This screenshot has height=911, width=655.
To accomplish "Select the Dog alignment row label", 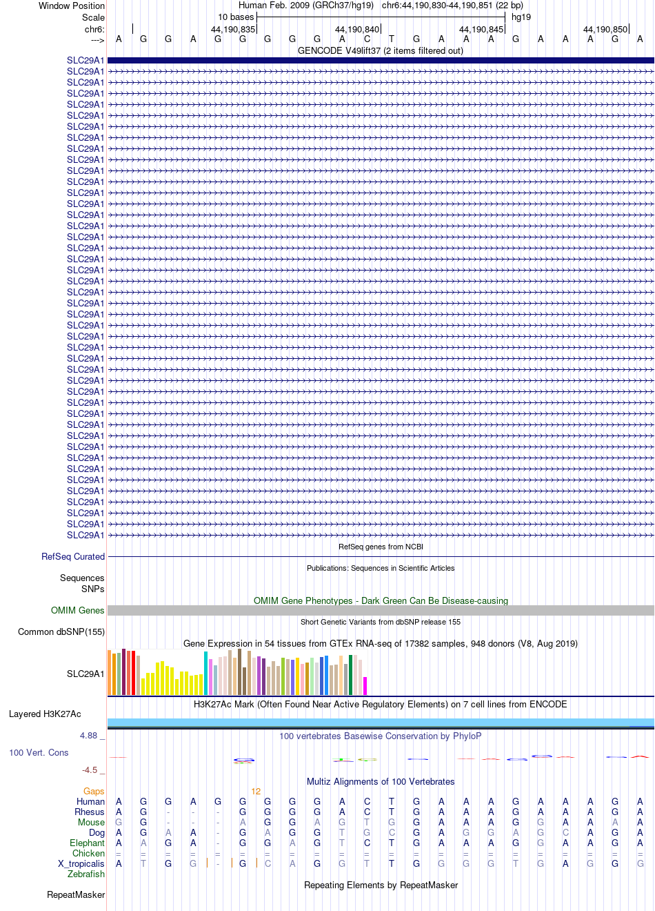I will pos(97,833).
